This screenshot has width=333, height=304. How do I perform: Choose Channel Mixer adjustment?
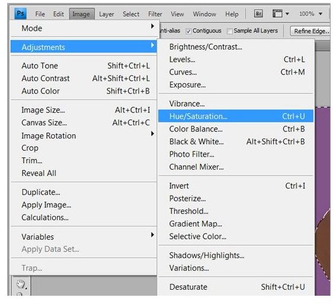[x=236, y=167]
